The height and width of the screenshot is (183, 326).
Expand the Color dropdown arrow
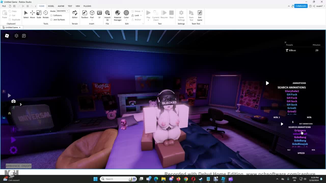pos(126,20)
